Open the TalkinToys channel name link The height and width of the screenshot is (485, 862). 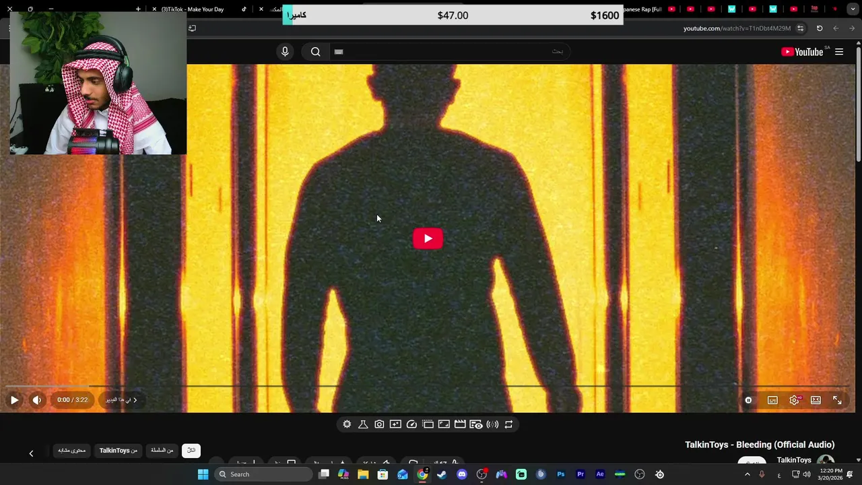point(794,460)
